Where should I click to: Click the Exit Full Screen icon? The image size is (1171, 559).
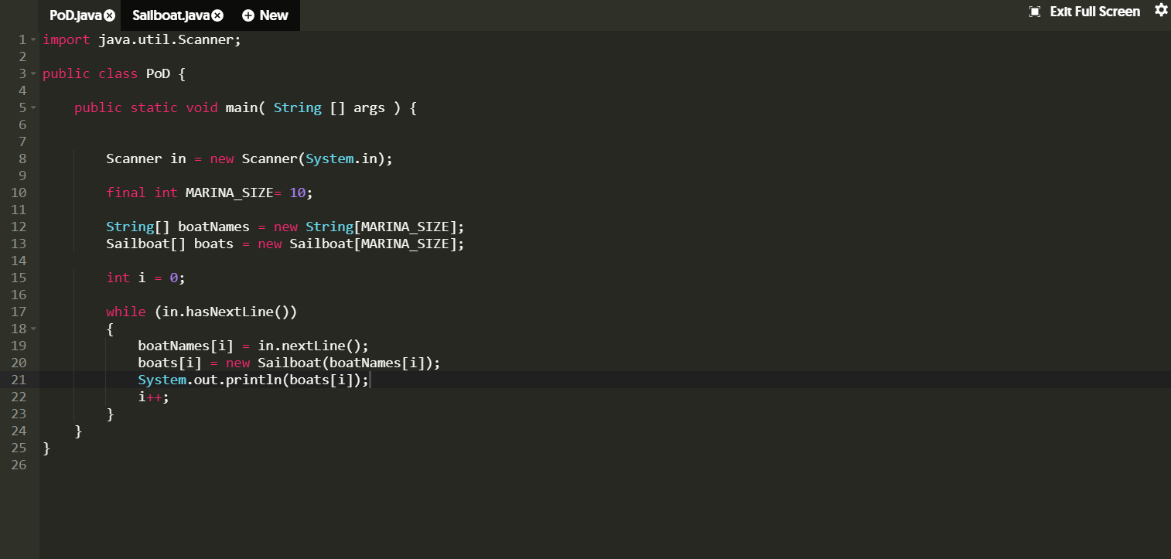pos(1035,12)
